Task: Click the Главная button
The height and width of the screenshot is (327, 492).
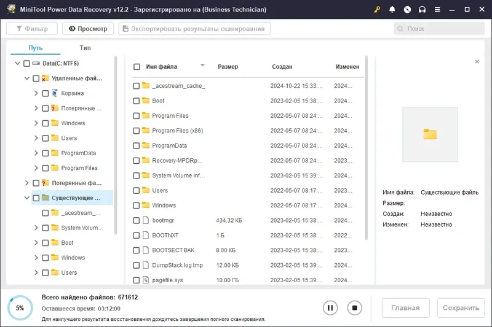Action: tap(405, 308)
